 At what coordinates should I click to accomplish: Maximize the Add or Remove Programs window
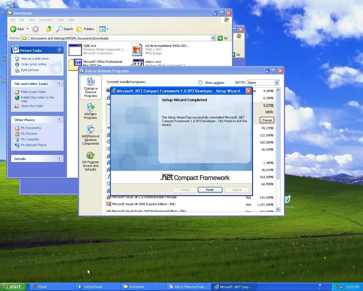274,70
